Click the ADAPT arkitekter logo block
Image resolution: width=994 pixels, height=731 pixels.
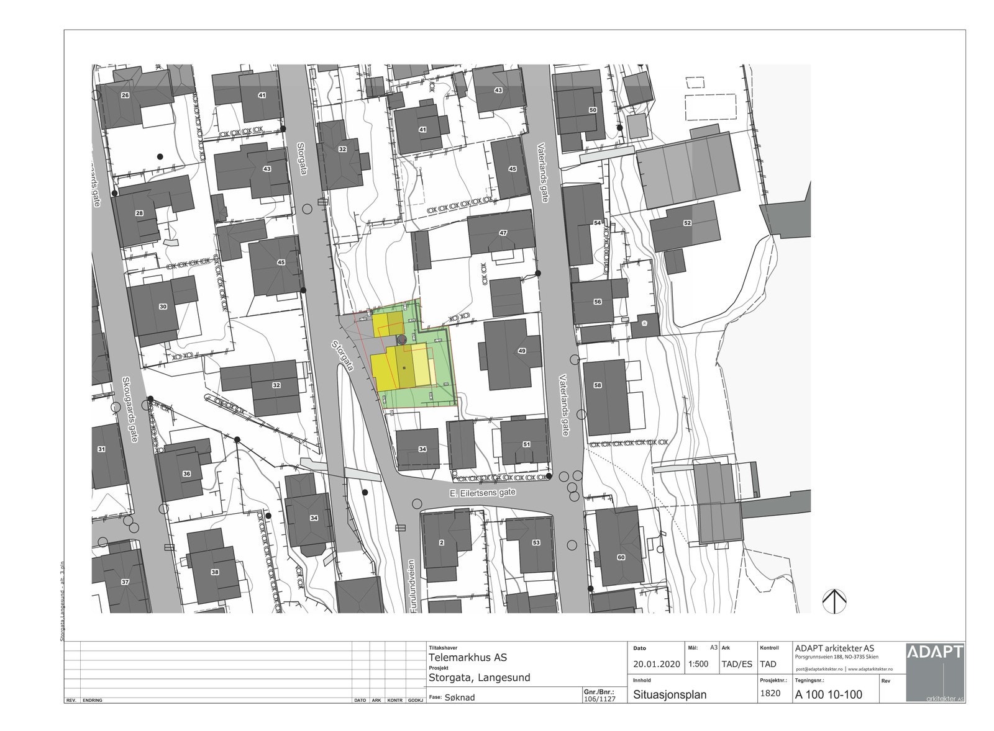point(935,673)
